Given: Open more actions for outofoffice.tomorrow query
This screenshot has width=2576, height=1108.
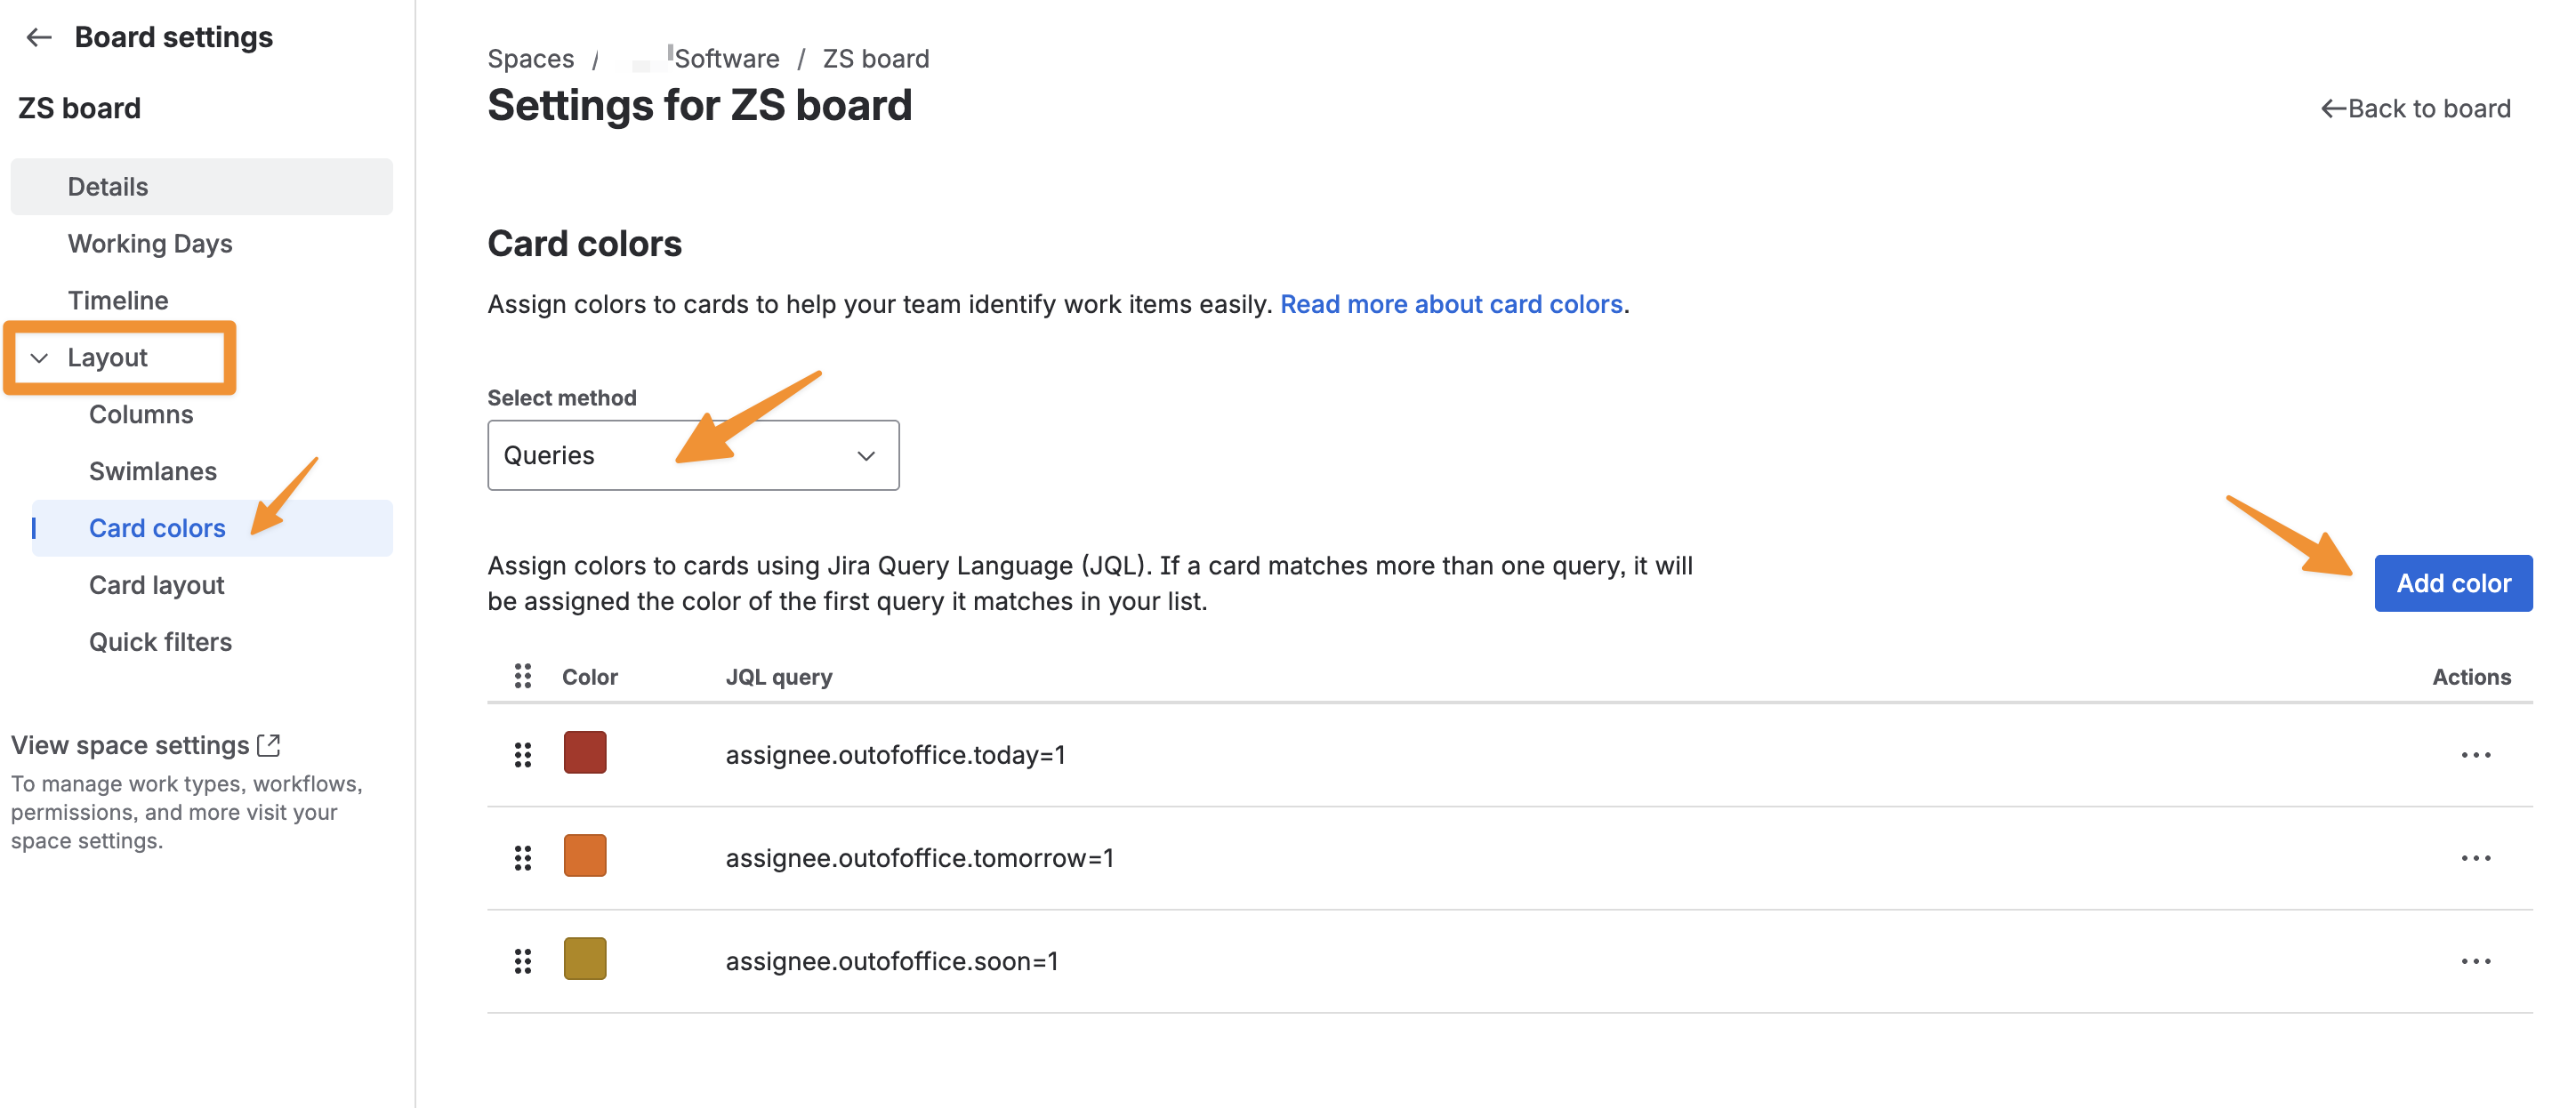Looking at the screenshot, I should tap(2475, 858).
